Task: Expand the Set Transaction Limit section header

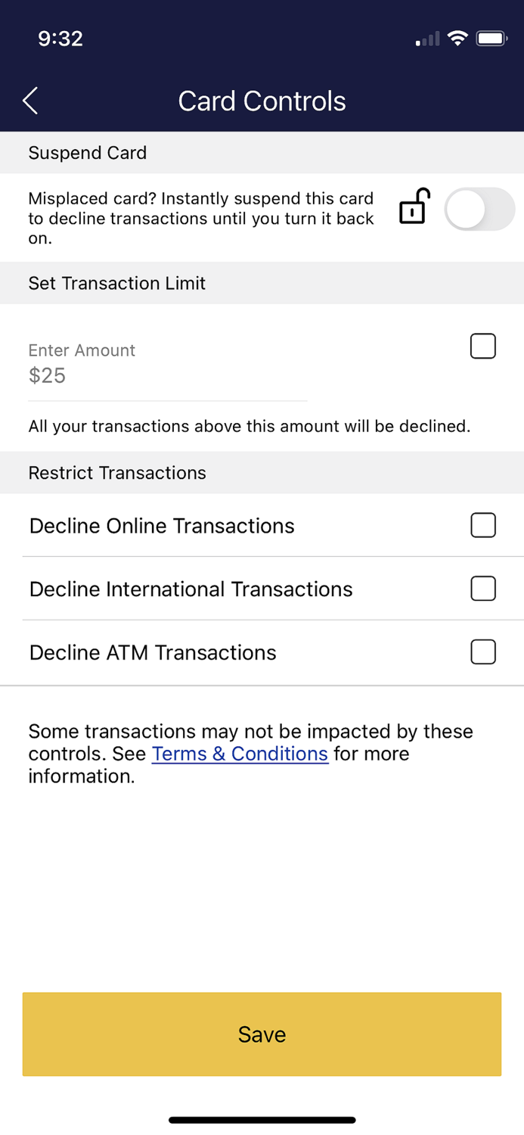Action: click(116, 283)
